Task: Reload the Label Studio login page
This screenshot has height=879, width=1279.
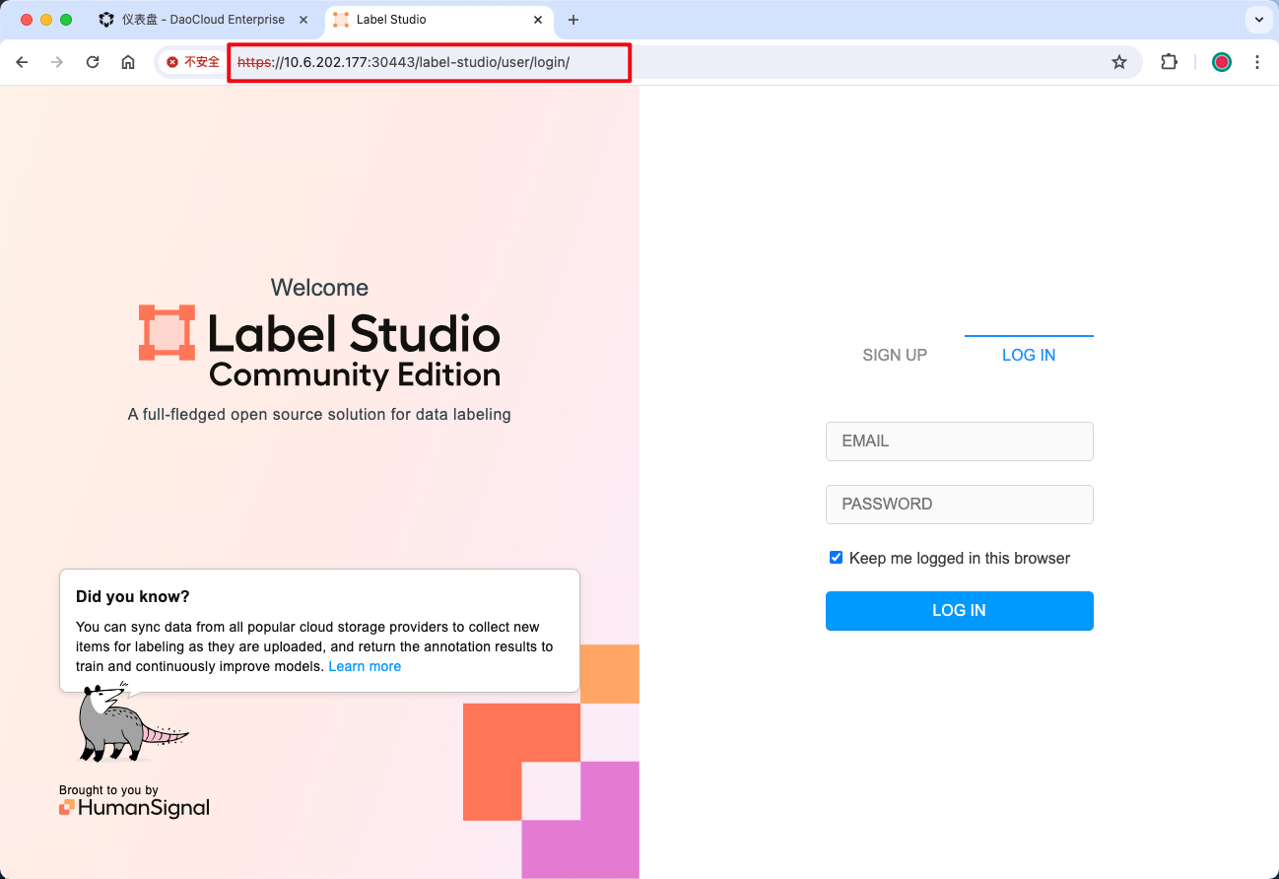Action: [93, 61]
